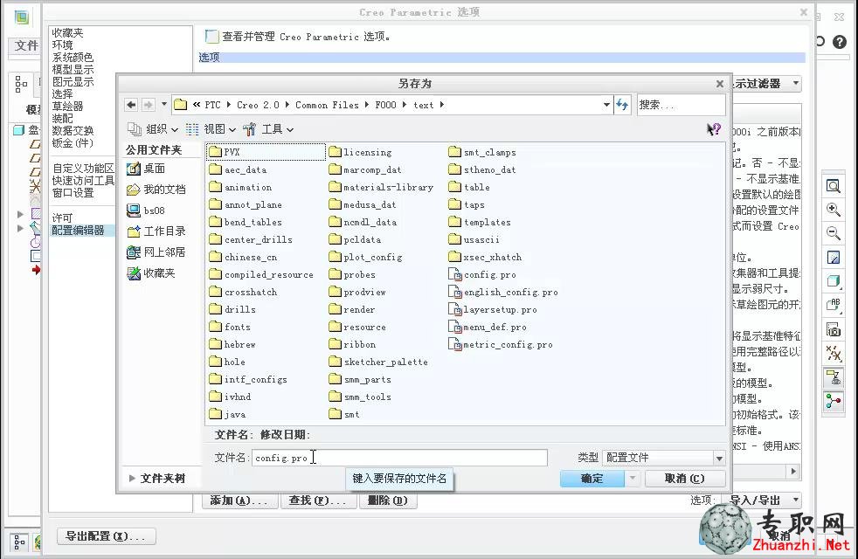
Task: Click the Forward arrow in Save As dialog
Action: [x=149, y=105]
